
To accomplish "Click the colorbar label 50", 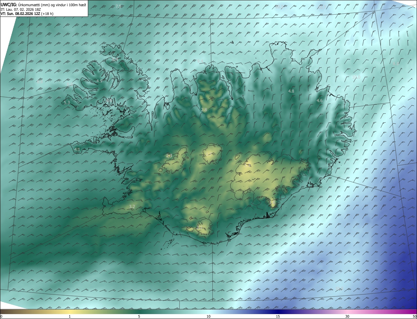I will pyautogui.click(x=414, y=316).
